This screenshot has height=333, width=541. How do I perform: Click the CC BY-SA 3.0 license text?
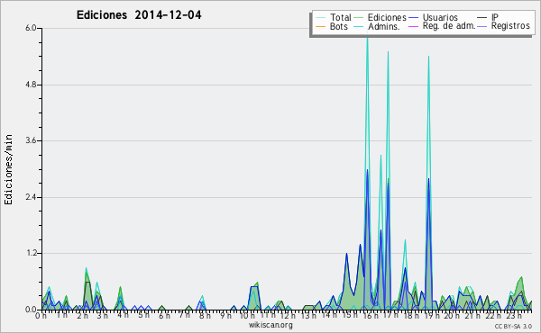coord(513,326)
